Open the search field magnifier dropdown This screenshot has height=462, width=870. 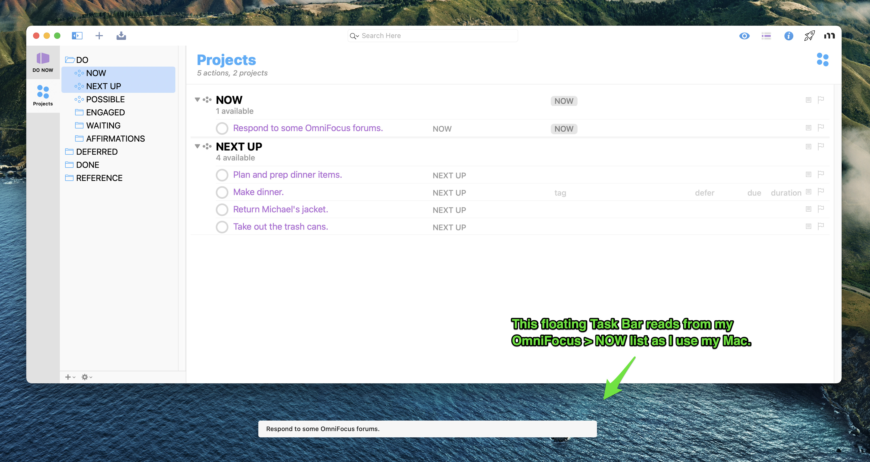tap(354, 36)
